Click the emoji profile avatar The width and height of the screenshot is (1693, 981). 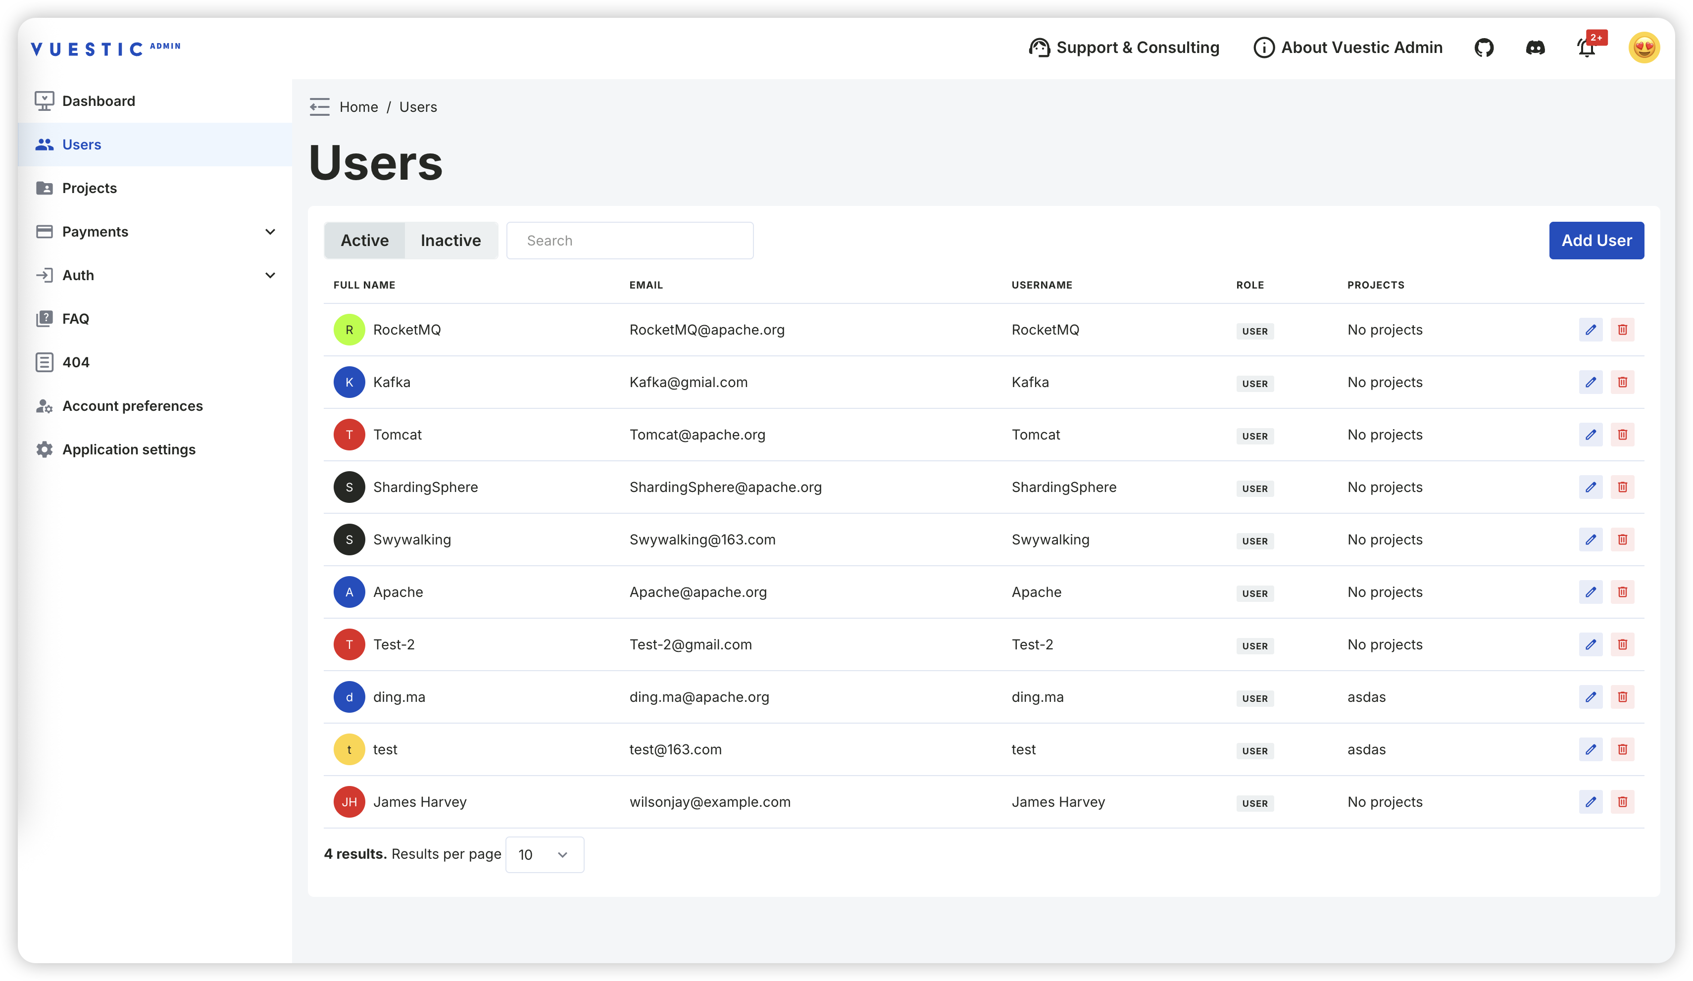point(1643,48)
